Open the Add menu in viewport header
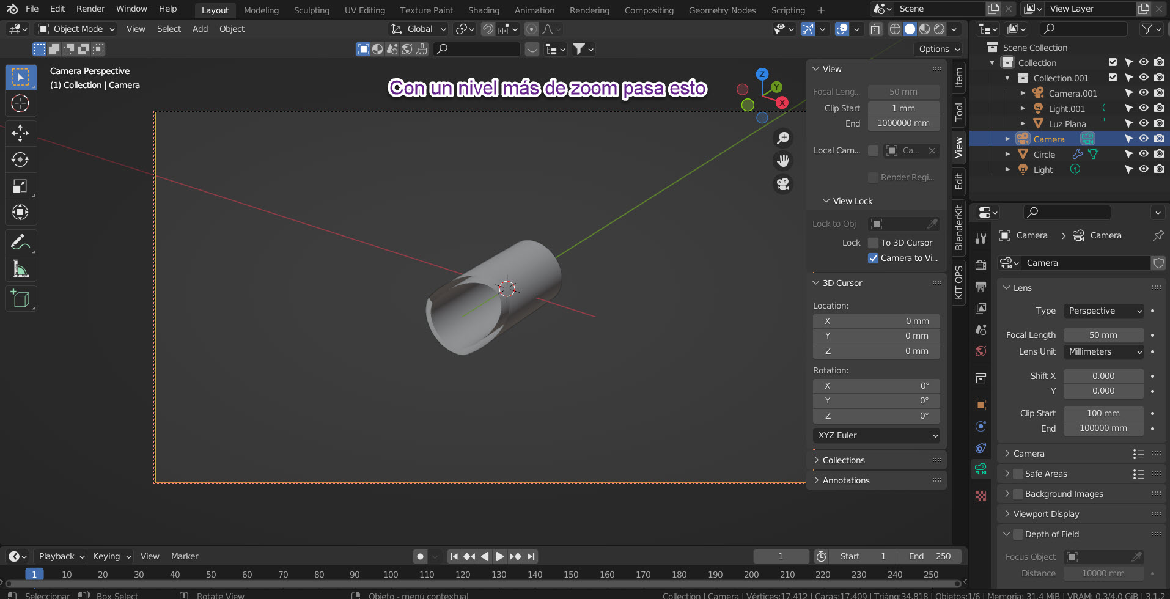The image size is (1170, 599). [200, 29]
